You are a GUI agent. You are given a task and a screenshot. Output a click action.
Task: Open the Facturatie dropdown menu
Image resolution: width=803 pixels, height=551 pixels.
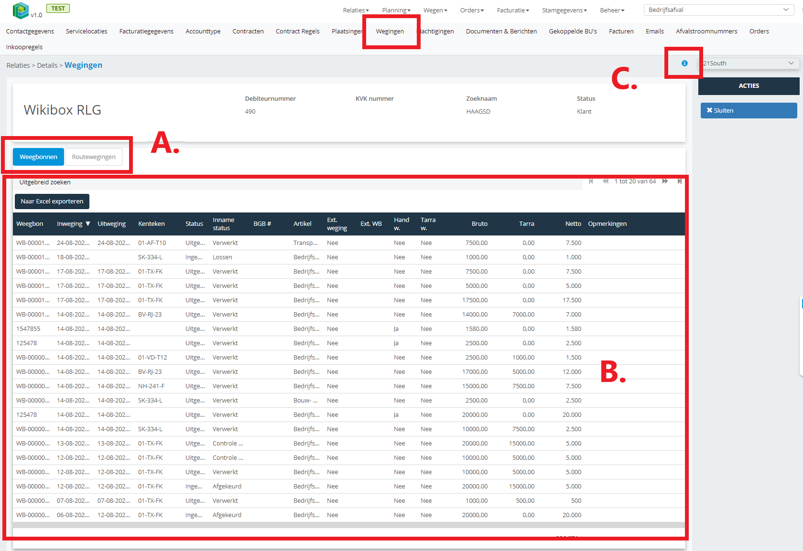click(x=513, y=10)
